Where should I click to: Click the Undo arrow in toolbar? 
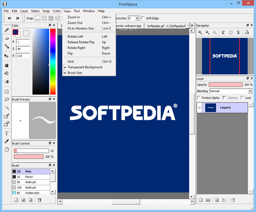[x=9, y=18]
